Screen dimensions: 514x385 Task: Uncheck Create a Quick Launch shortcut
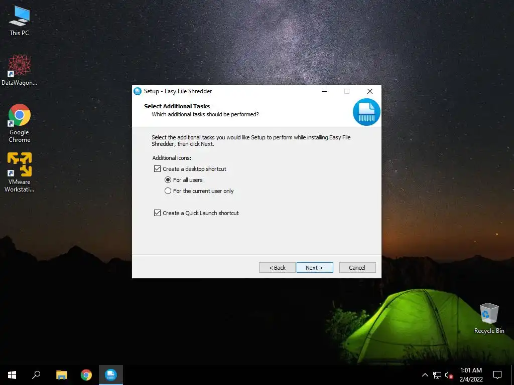pos(157,213)
